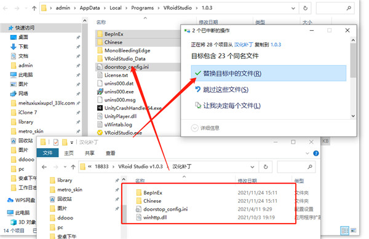Click the copy dialog vertical scrollbar thumb
The width and height of the screenshot is (369, 239).
[x=353, y=60]
